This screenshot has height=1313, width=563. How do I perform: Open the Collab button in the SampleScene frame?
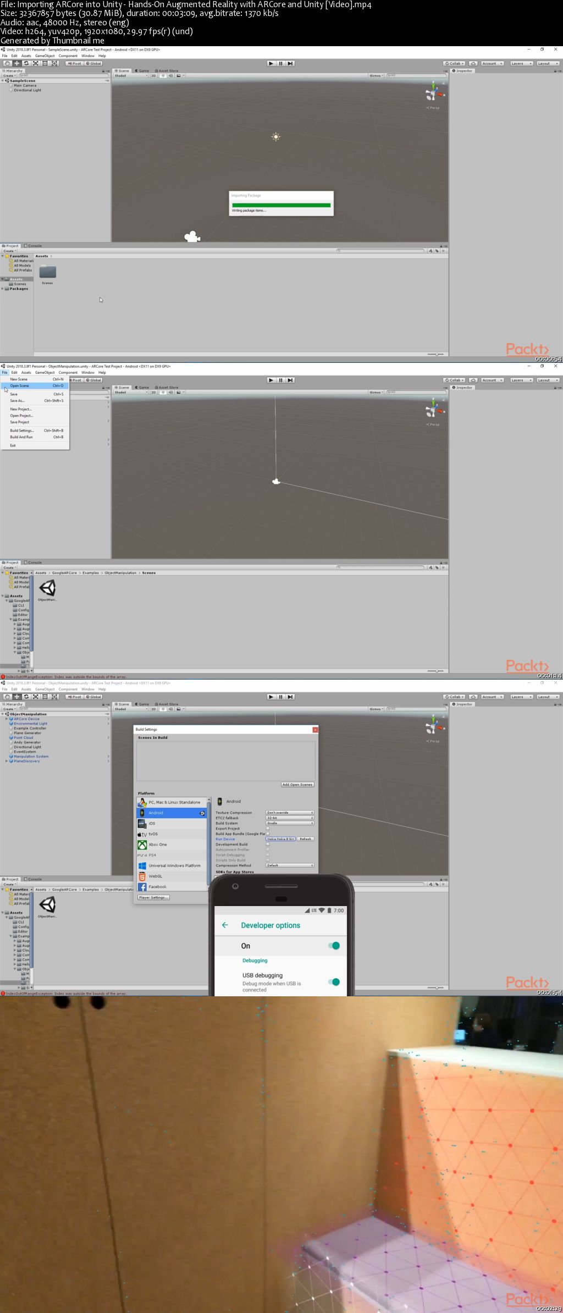[x=455, y=63]
